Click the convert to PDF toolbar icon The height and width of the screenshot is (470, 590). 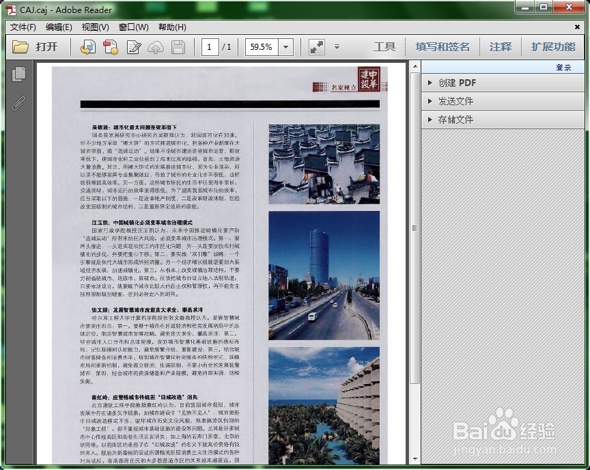tap(111, 46)
